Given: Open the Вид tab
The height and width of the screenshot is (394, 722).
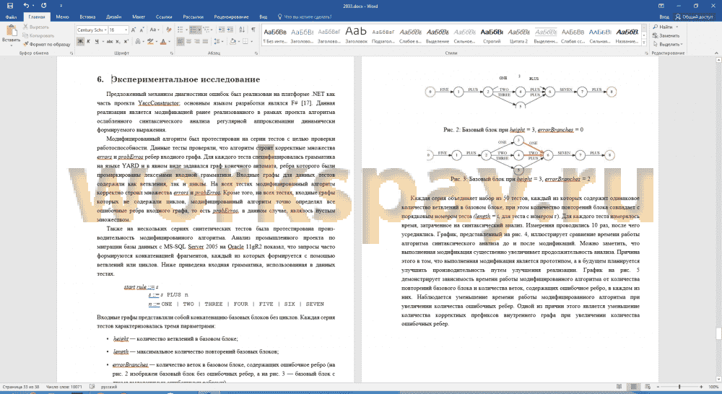Looking at the screenshot, I should point(264,17).
